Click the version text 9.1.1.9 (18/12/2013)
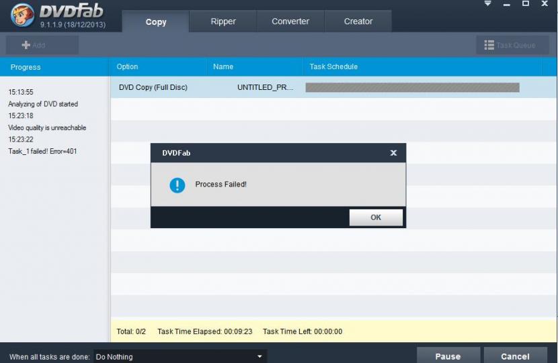Screen dimensions: 558x363 pos(73,25)
